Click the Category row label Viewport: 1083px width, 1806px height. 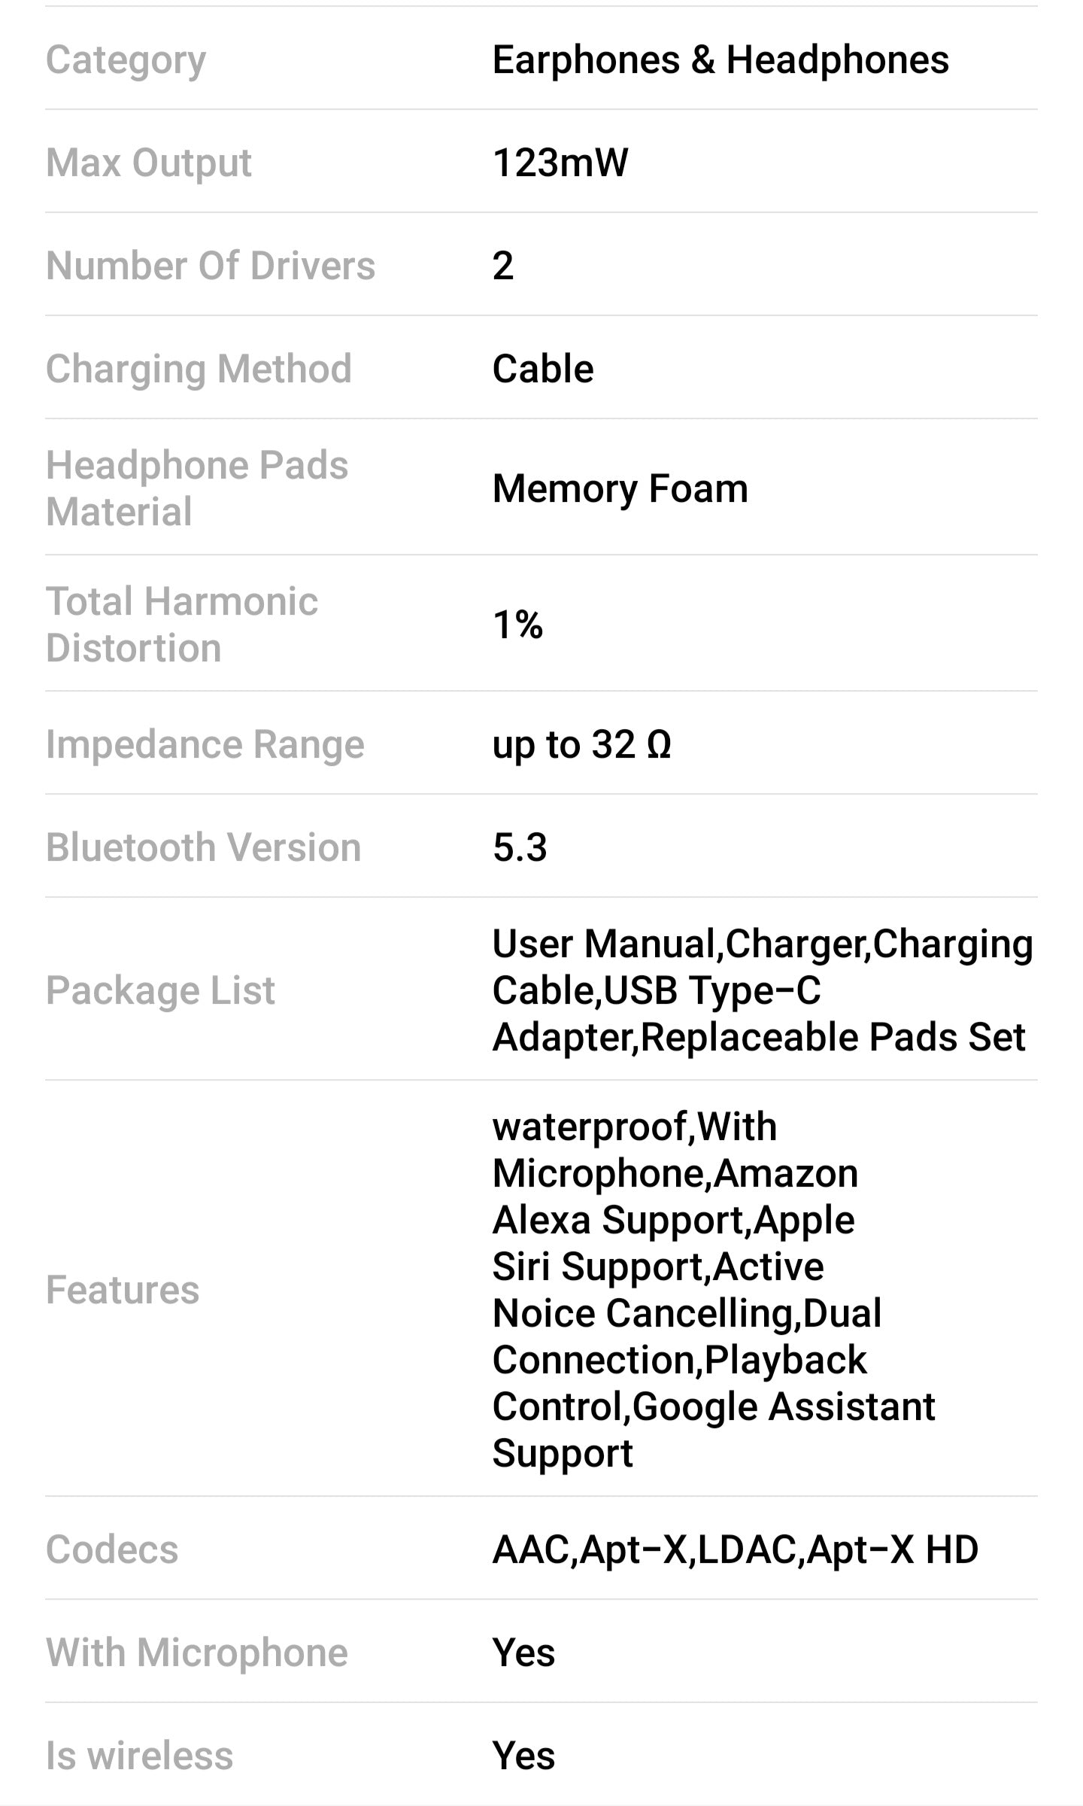126,59
